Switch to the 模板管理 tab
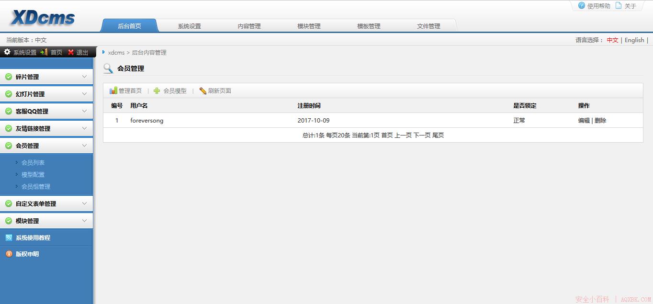This screenshot has height=304, width=653. tap(368, 26)
